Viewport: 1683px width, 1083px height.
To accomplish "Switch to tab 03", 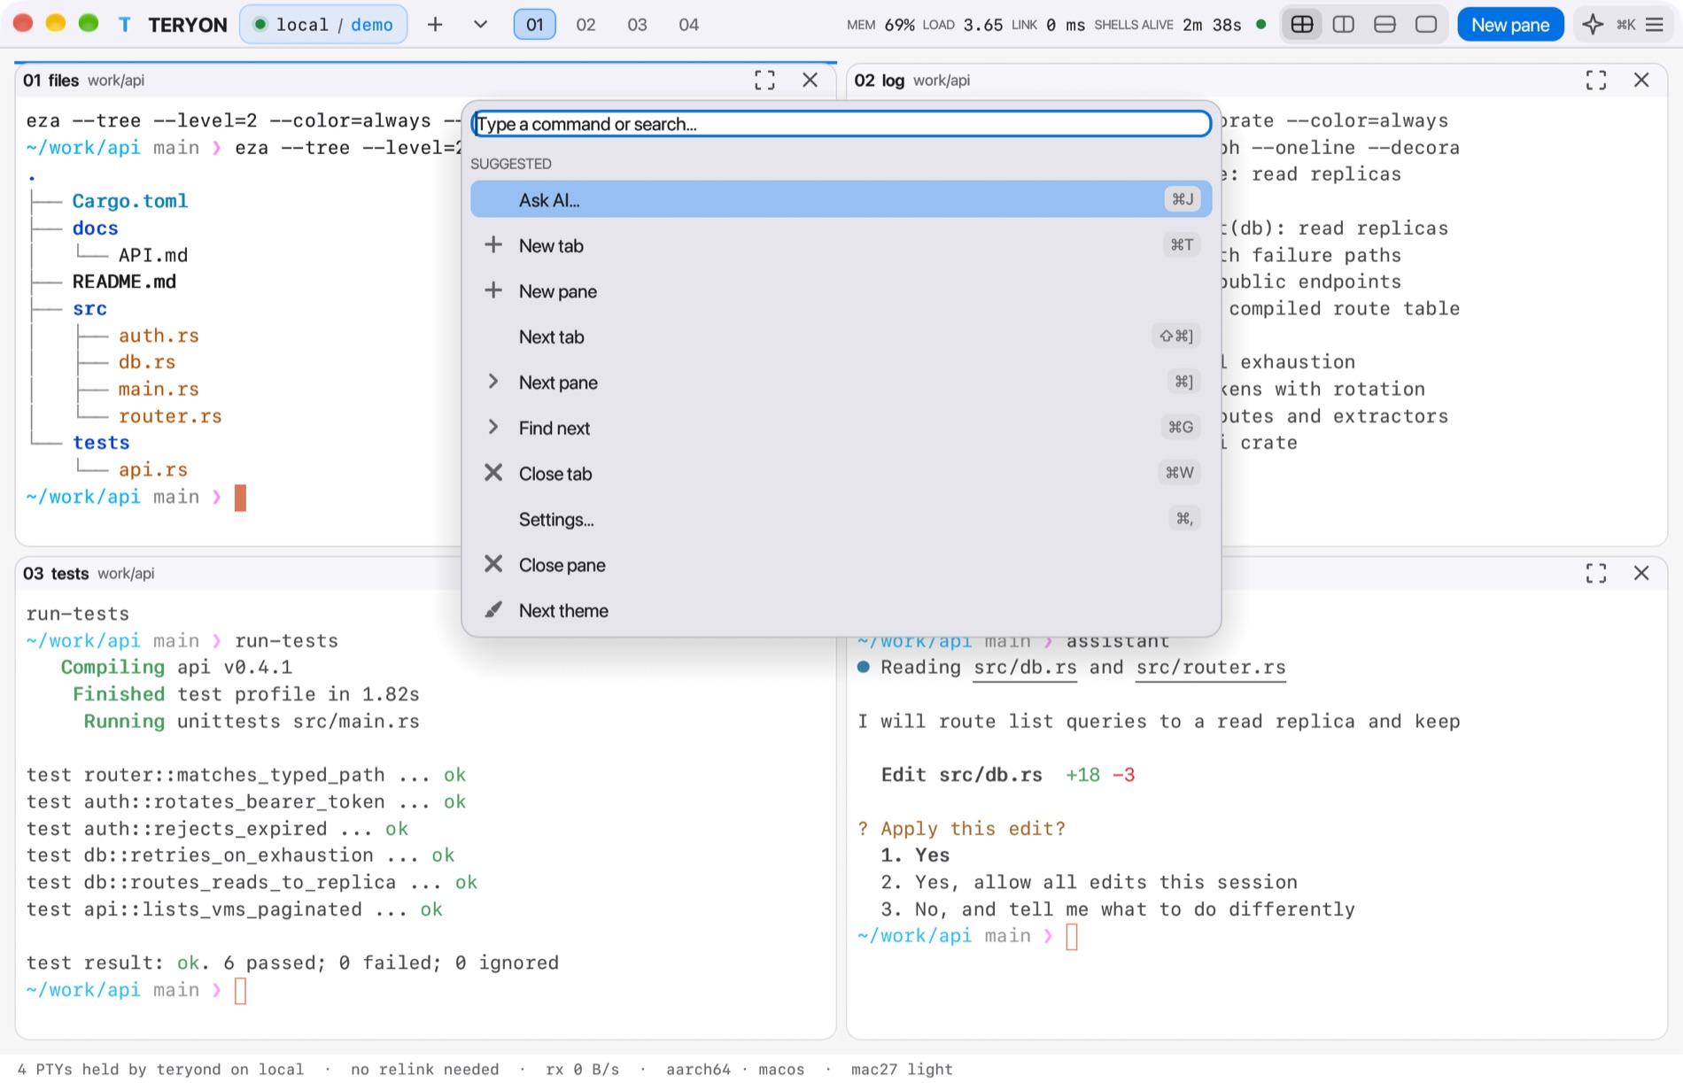I will (x=637, y=25).
